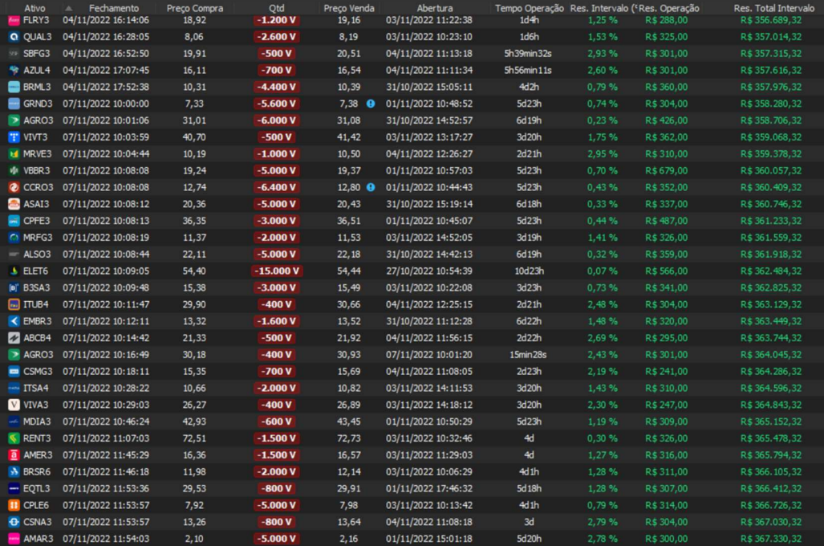Click the QUAL3 ticker logo icon
This screenshot has width=824, height=546.
click(14, 37)
